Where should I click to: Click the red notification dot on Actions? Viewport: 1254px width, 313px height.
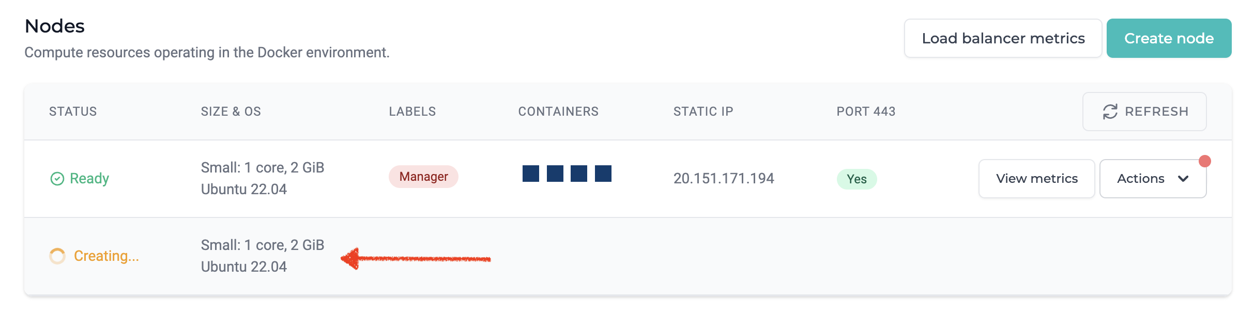(1205, 161)
